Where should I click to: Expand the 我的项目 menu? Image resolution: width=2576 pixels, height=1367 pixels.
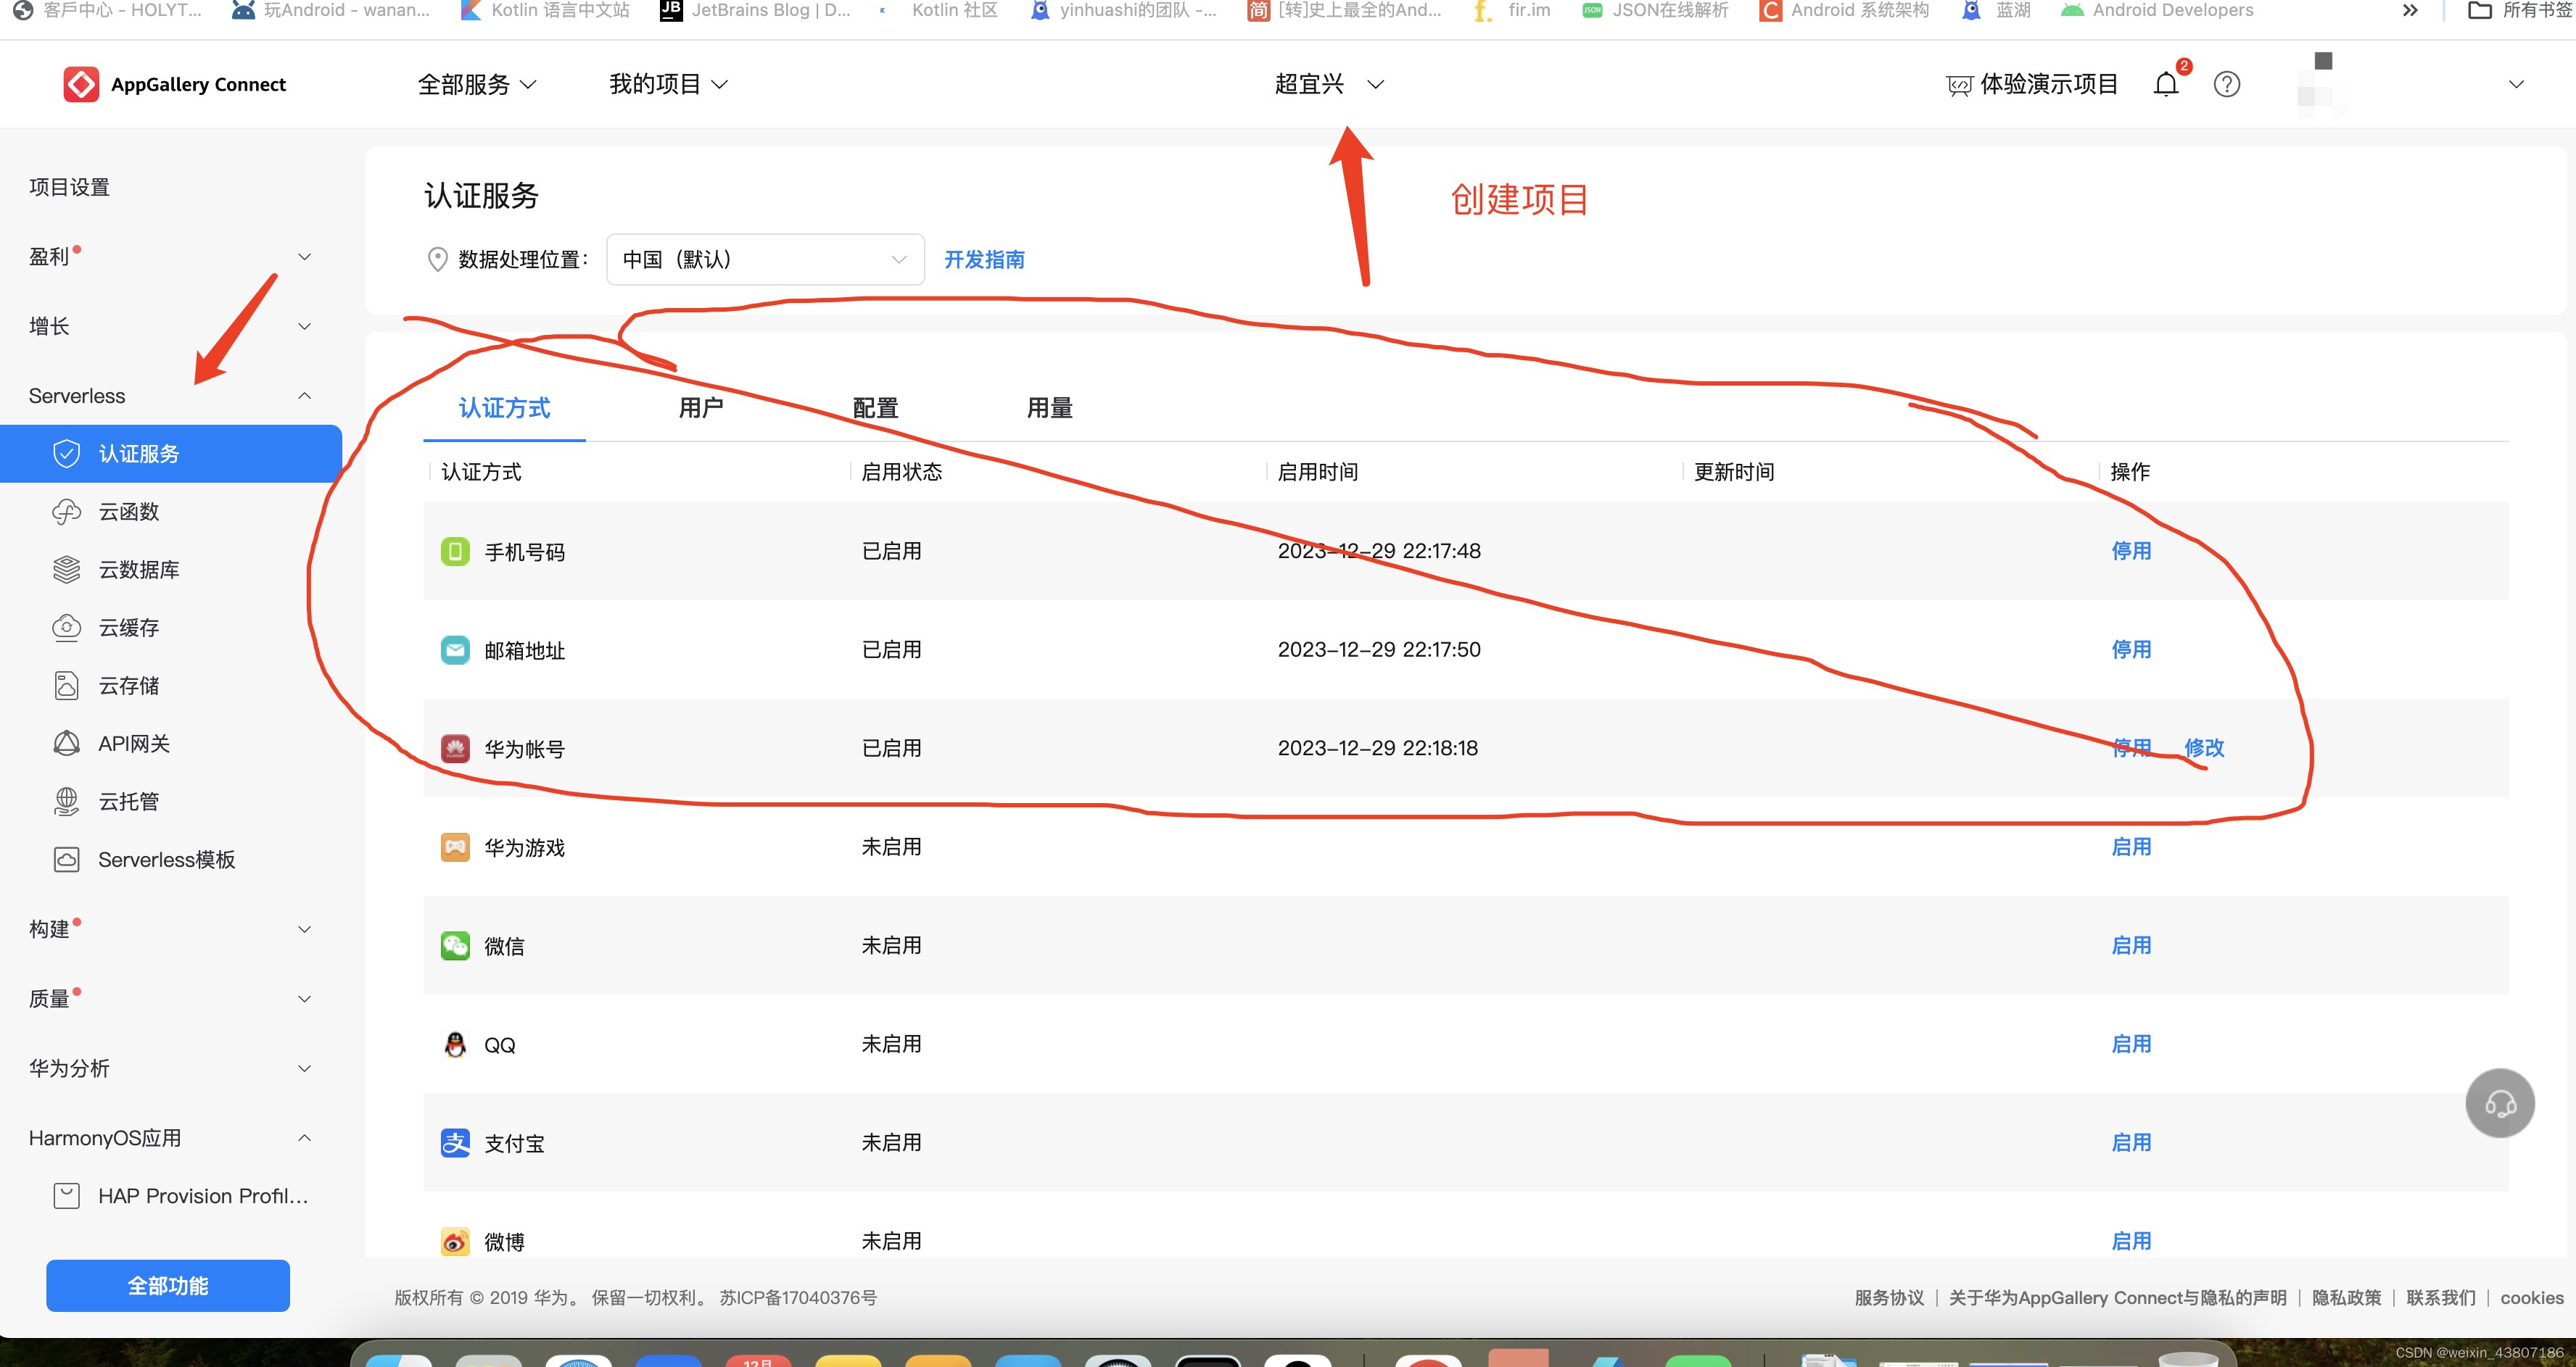tap(668, 84)
